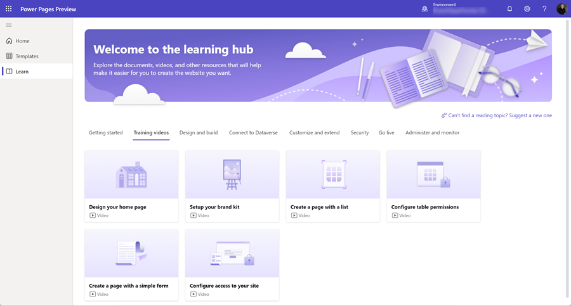
Task: Click Suggest a new reading topic link
Action: [496, 115]
